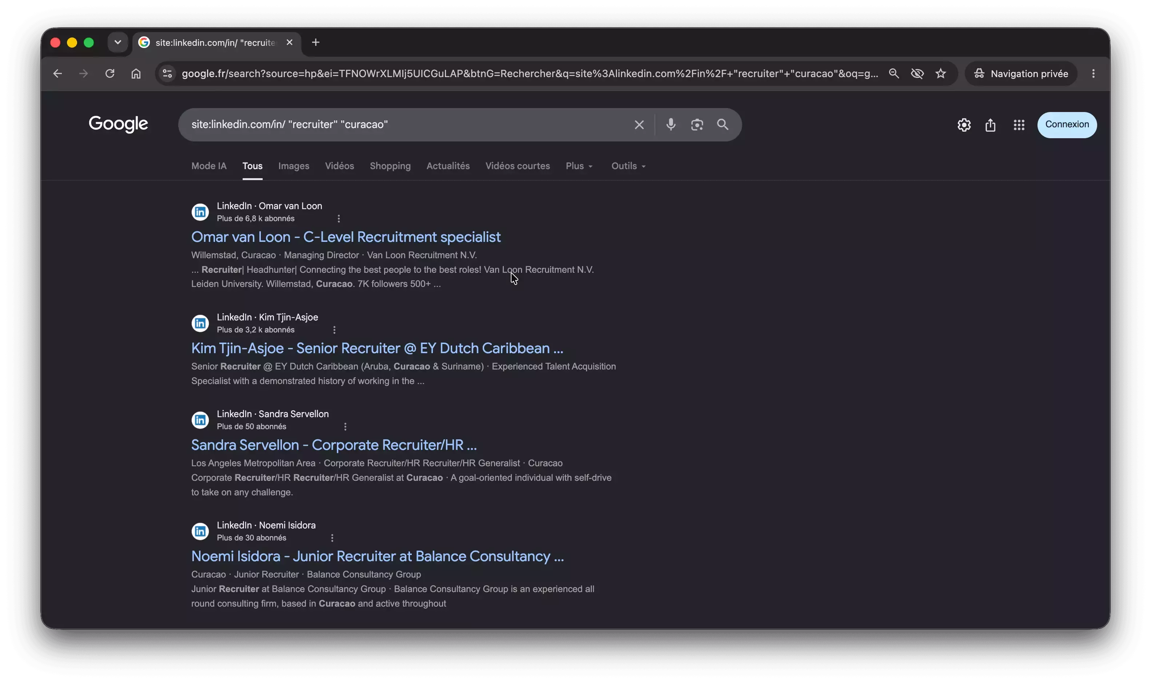Open Omar van Loon result link

click(x=346, y=237)
